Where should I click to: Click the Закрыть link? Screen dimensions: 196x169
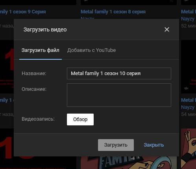[x=154, y=145]
